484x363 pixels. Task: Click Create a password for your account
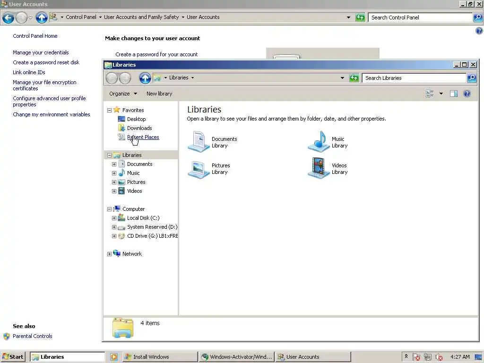point(156,54)
